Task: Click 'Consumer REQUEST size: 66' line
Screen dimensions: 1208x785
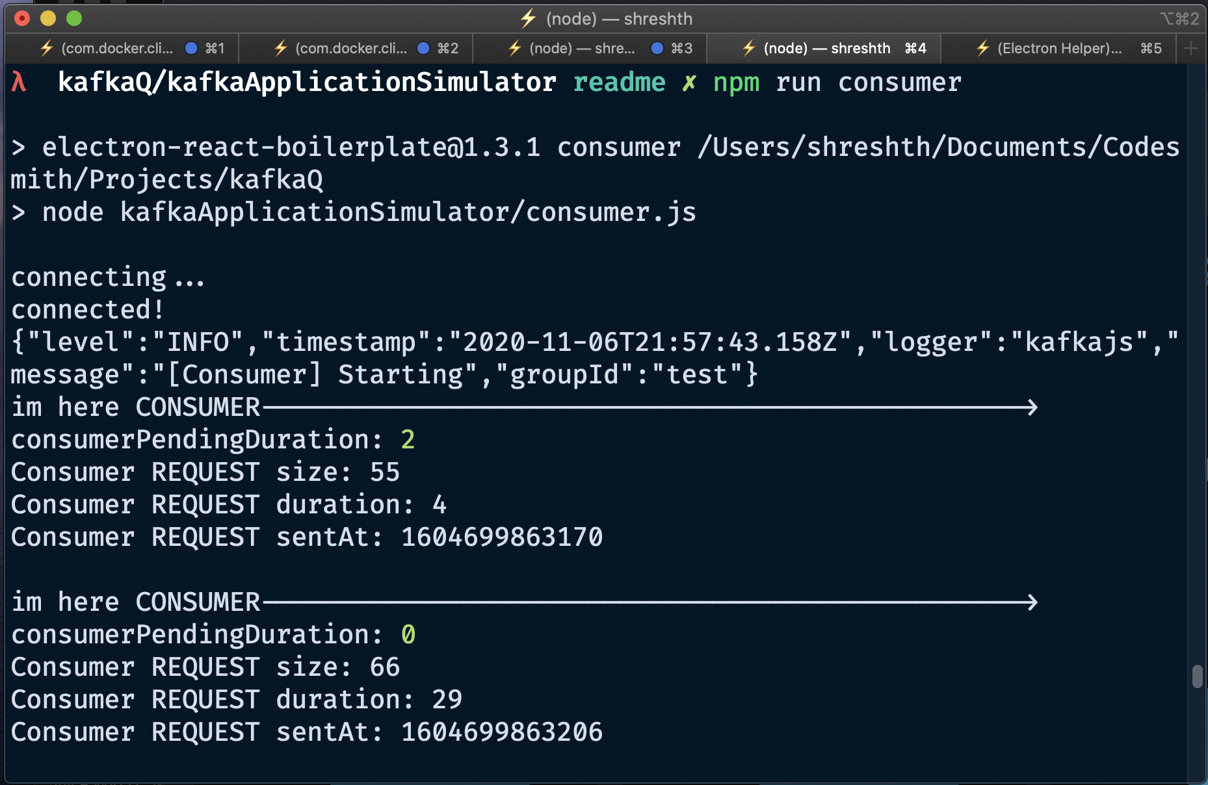Action: 205,667
